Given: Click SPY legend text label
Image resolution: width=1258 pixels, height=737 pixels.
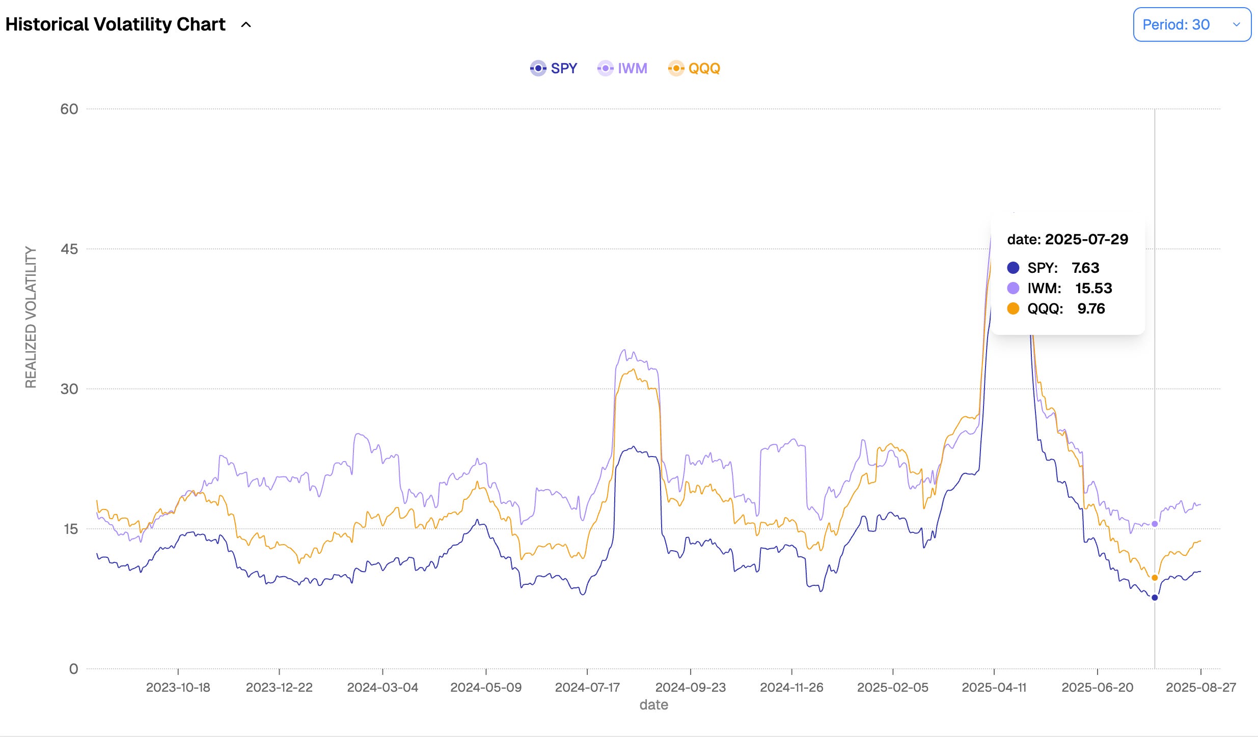Looking at the screenshot, I should coord(564,68).
